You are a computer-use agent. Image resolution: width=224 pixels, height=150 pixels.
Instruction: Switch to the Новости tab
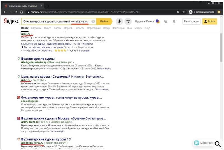coord(80,28)
